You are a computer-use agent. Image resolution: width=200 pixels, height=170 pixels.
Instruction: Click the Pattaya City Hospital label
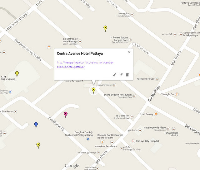[147, 141]
